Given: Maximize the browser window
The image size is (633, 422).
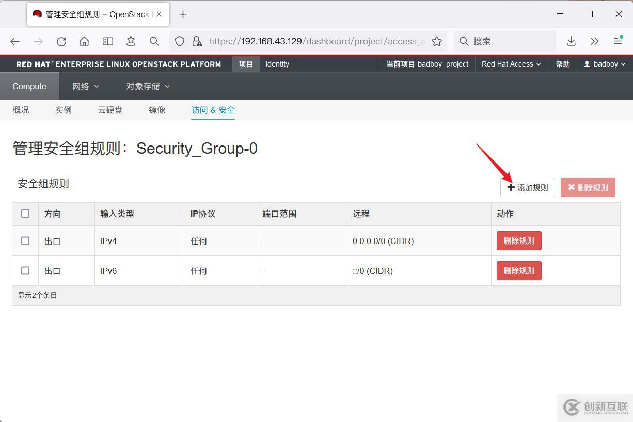Looking at the screenshot, I should pos(589,14).
